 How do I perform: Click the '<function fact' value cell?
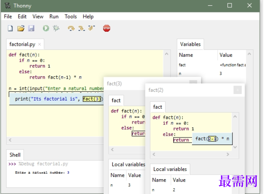pyautogui.click(x=233, y=65)
